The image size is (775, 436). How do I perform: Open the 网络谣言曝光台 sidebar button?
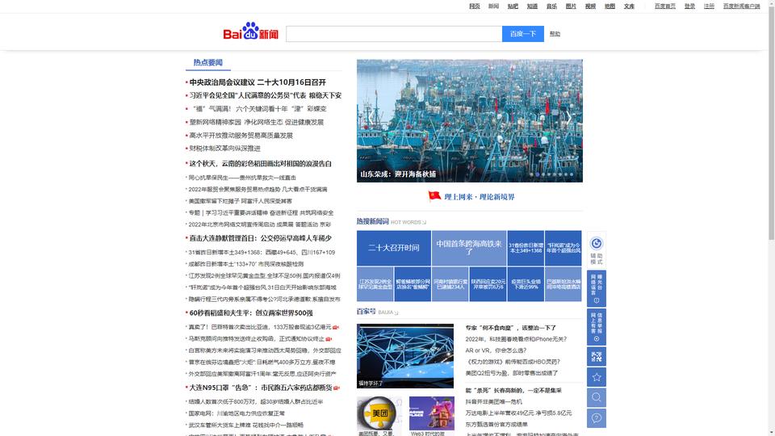597,289
